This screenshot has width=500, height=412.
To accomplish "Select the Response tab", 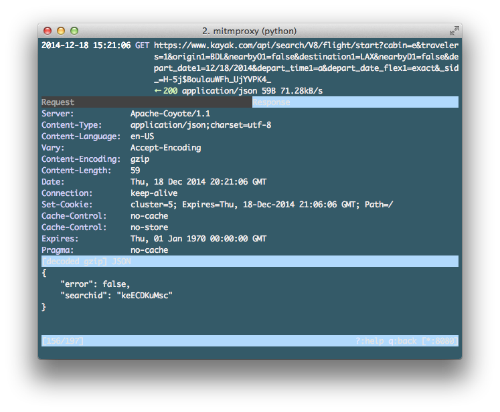I will click(271, 102).
